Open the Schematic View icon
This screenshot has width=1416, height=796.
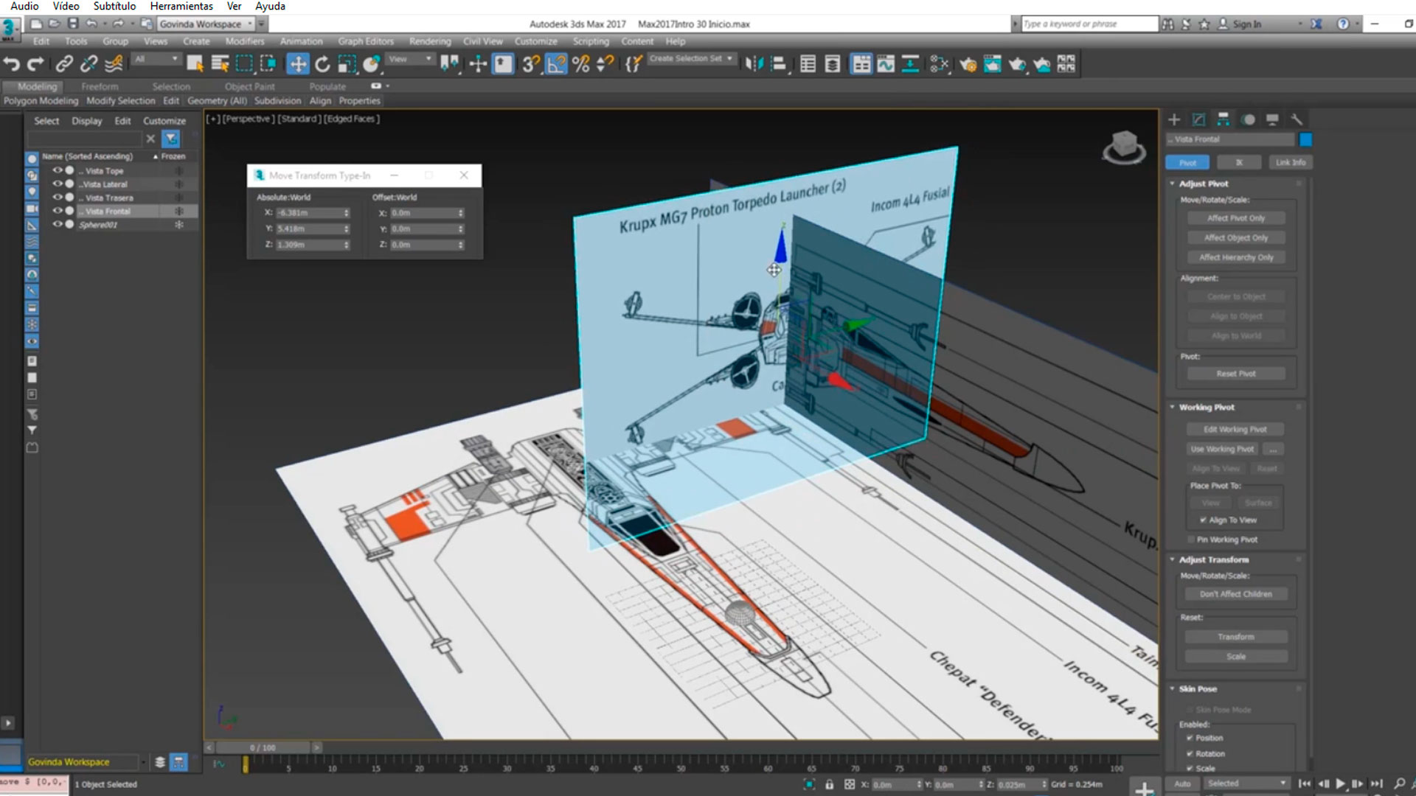pos(911,64)
